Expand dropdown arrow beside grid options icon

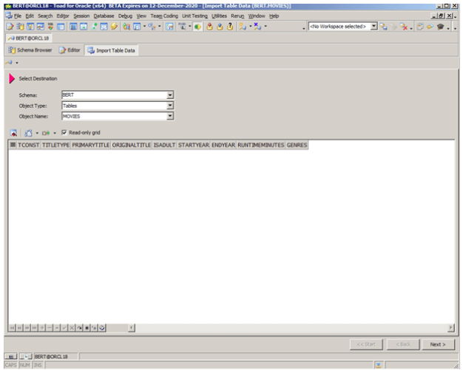pos(37,133)
